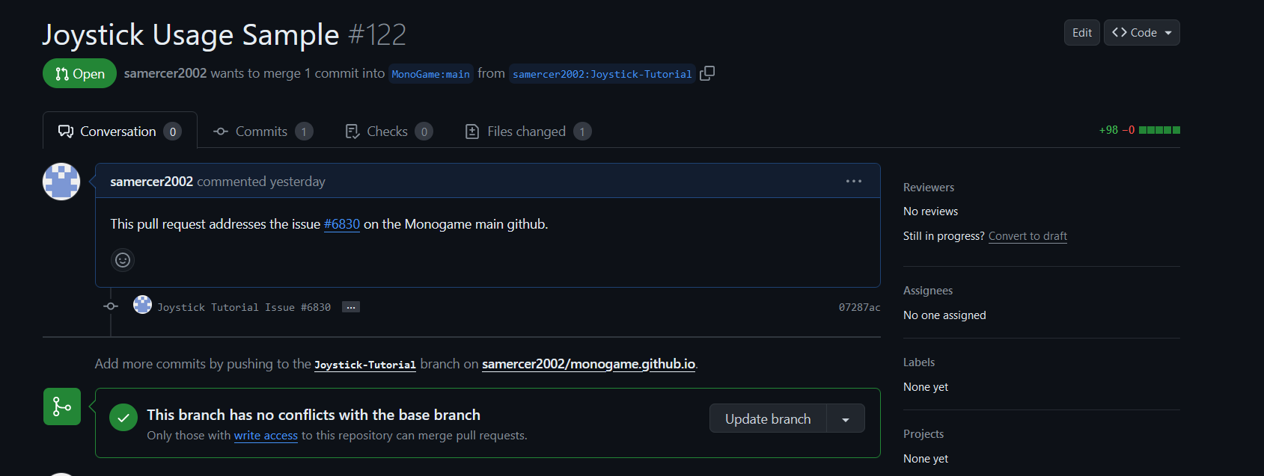
Task: Click Labels sidebar heading
Action: [919, 362]
